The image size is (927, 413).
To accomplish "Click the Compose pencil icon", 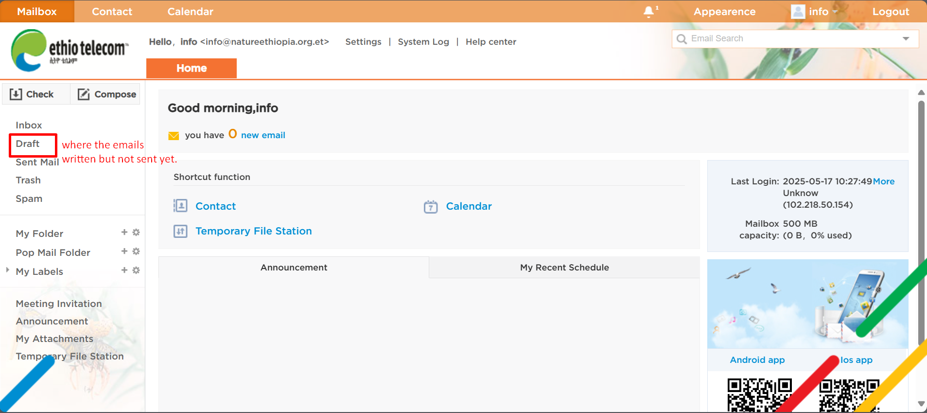I will 84,94.
